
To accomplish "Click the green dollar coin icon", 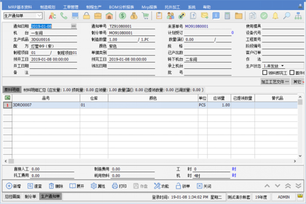I will (x=122, y=16).
